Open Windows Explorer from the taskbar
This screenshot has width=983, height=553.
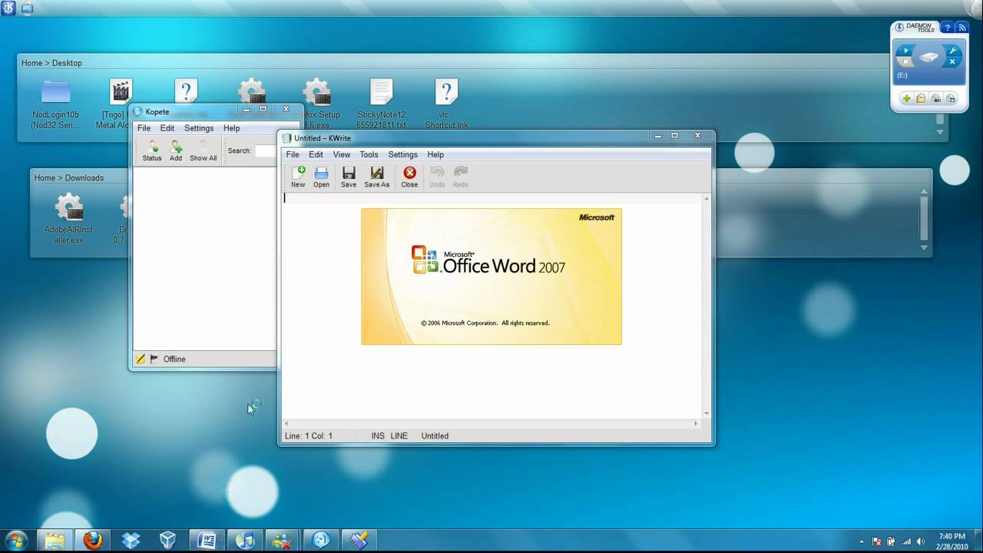pos(55,540)
